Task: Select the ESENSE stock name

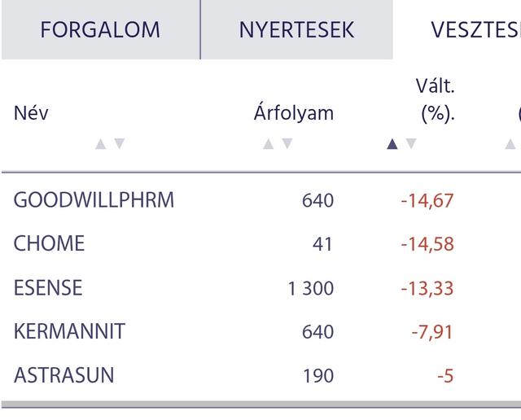Action: (48, 288)
